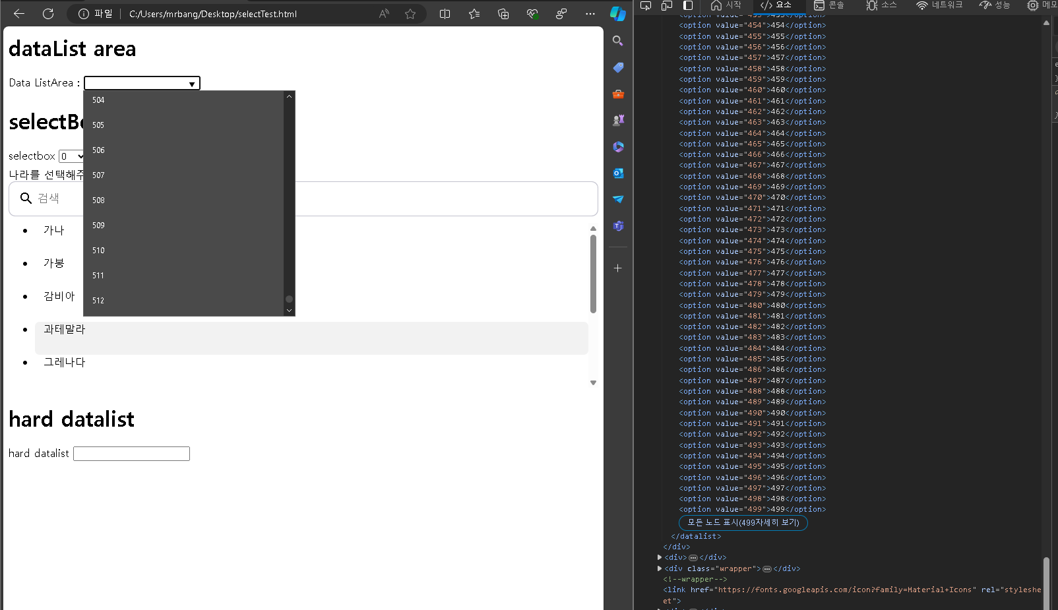1058x610 pixels.
Task: Select option 507 in datalist popup
Action: pos(184,175)
